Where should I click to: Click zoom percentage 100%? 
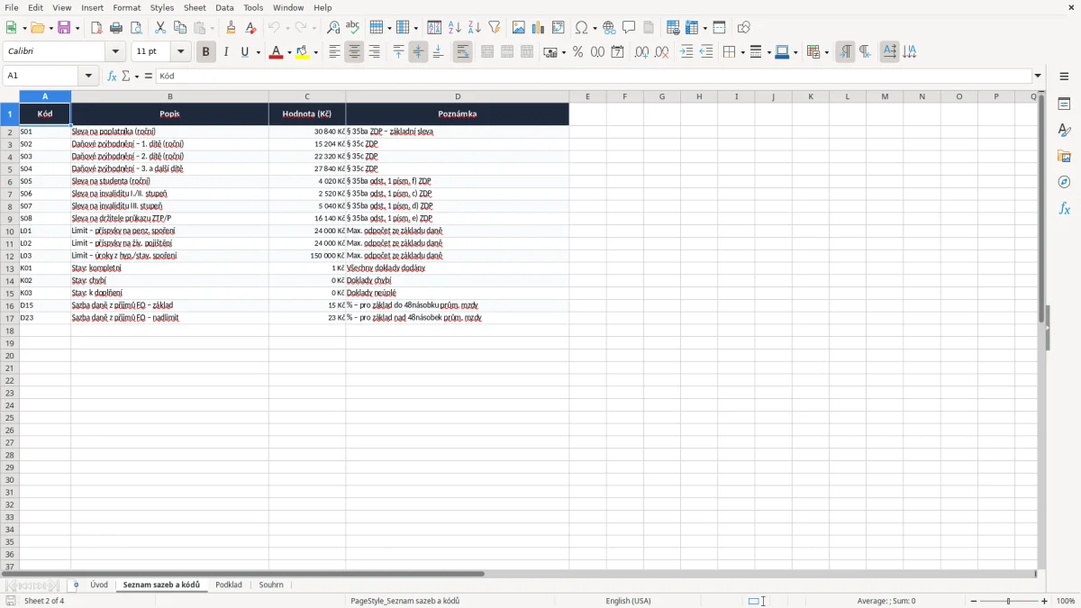point(1066,601)
